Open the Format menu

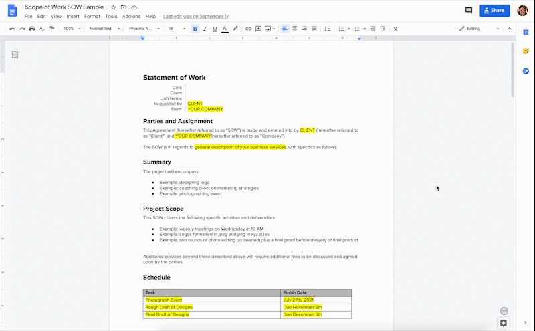coord(92,16)
